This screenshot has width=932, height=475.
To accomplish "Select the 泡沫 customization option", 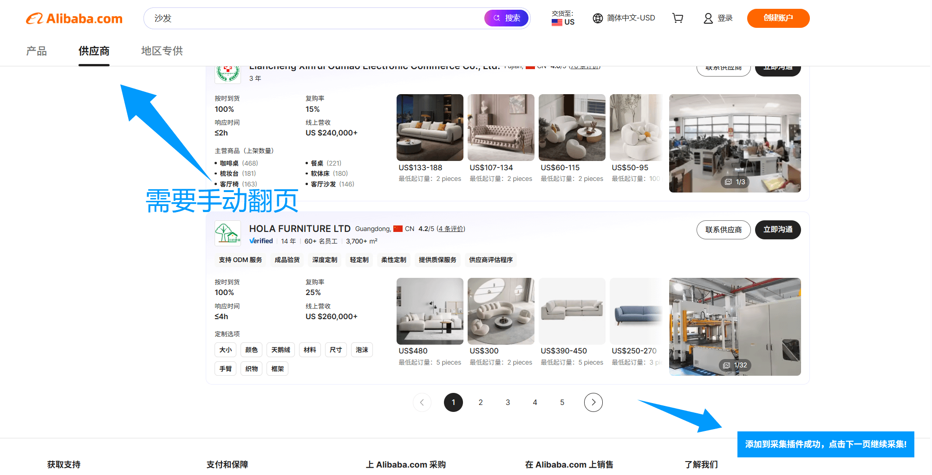I will coord(362,350).
